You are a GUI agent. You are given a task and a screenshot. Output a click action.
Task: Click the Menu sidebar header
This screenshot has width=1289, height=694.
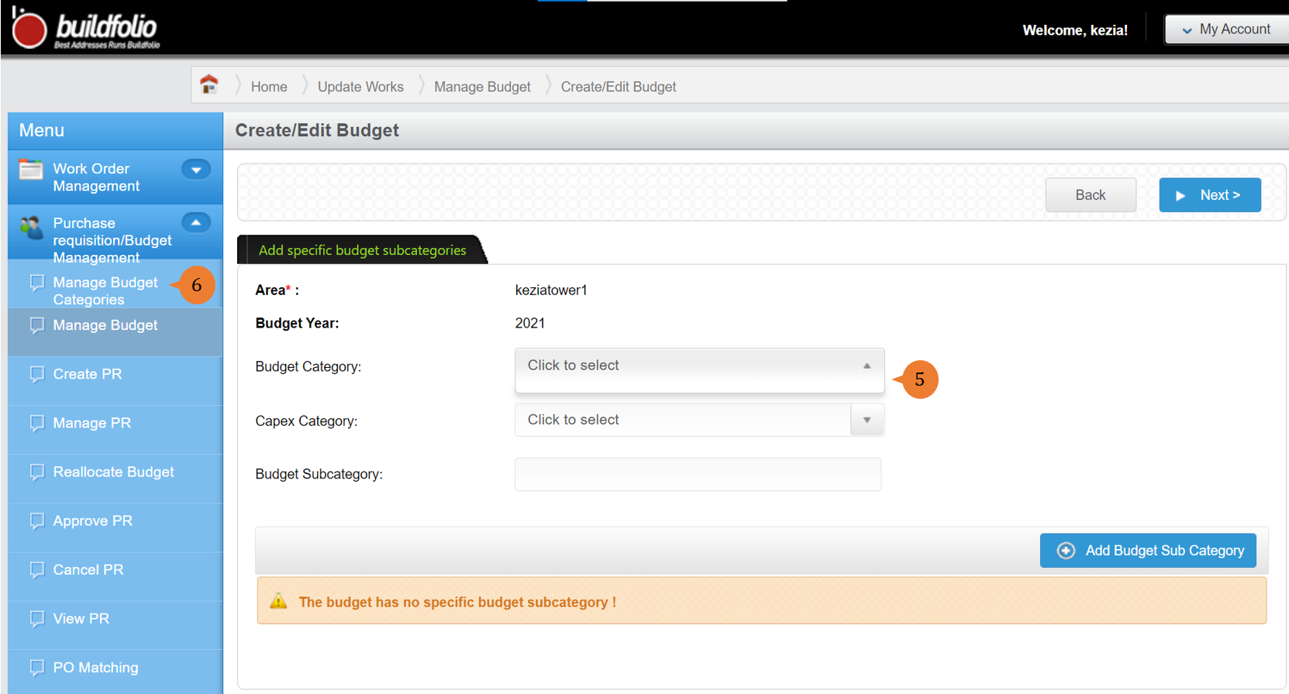[x=42, y=130]
